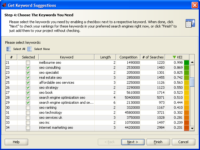This screenshot has width=200, height=150.
Task: Uncheck the seo specialist checkbox
Action: (28, 72)
